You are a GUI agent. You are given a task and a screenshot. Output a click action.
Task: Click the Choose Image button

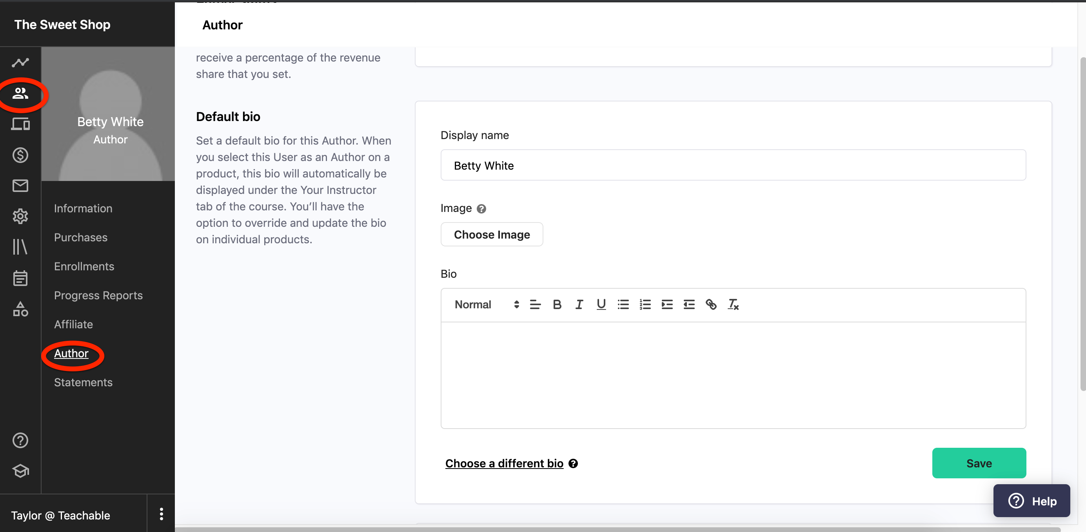click(492, 235)
